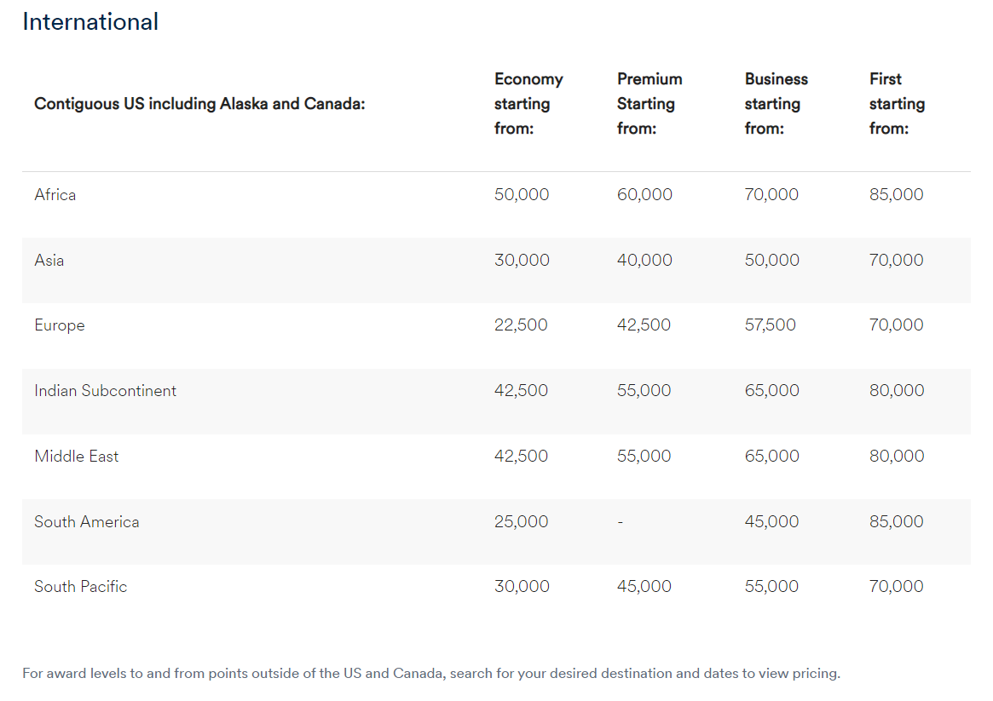Click the First starting from column header
The width and height of the screenshot is (993, 701).
point(897,104)
